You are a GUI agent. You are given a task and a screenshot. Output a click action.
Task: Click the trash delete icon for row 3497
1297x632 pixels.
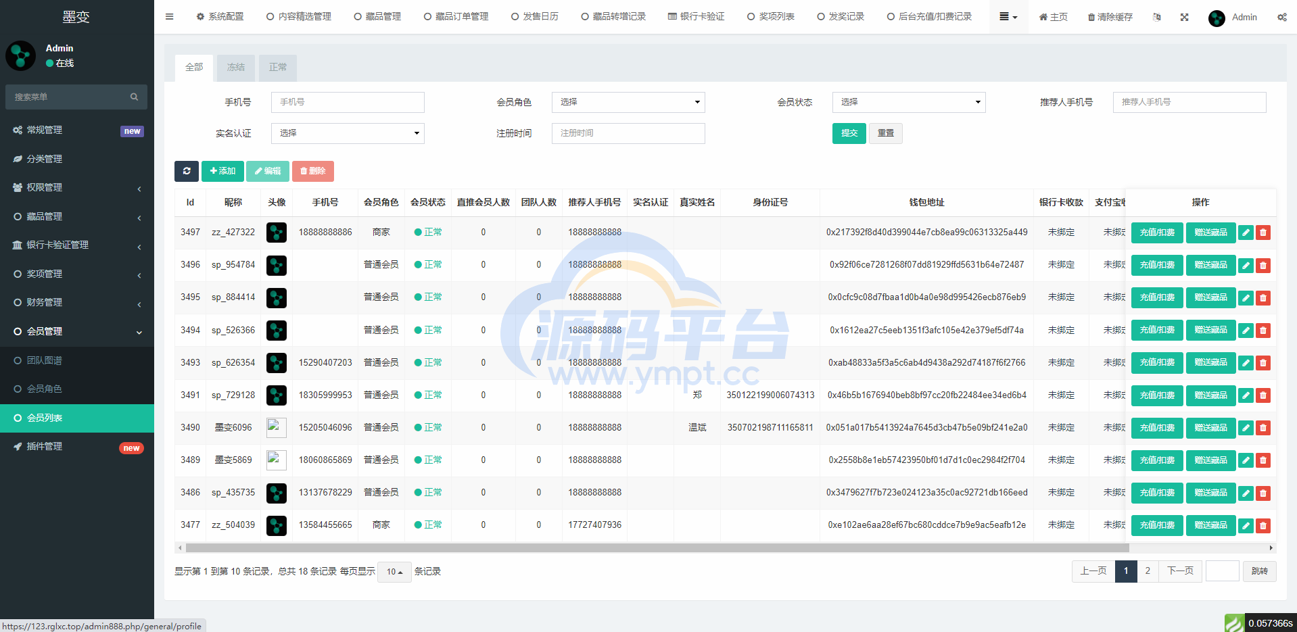pyautogui.click(x=1263, y=233)
